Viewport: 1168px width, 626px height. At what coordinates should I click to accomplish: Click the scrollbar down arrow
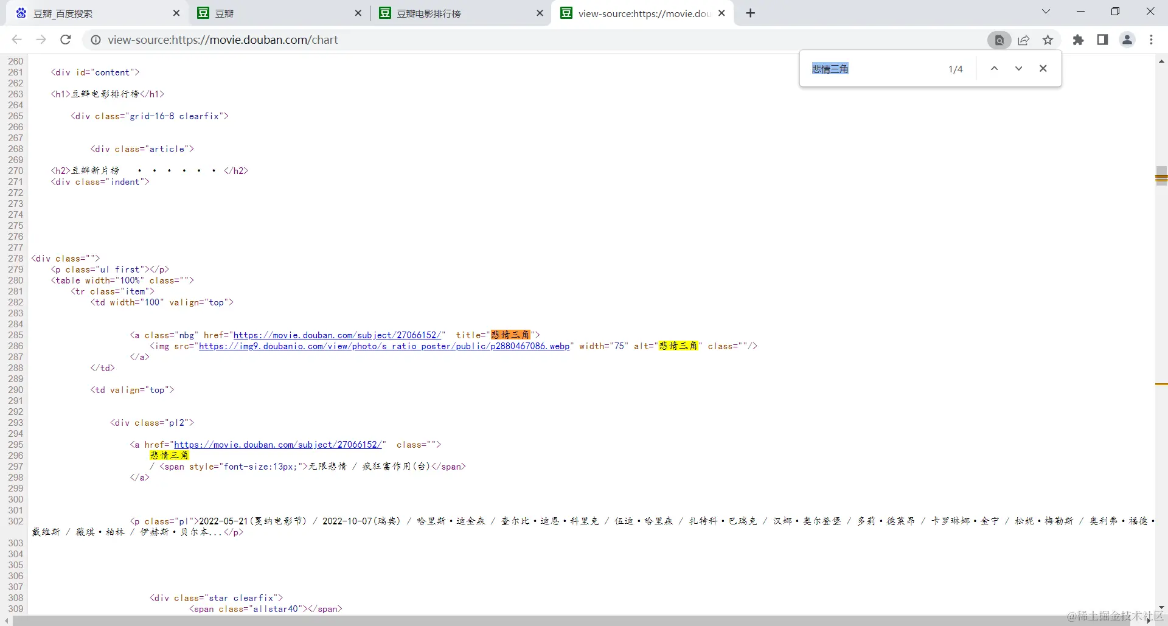1161,607
